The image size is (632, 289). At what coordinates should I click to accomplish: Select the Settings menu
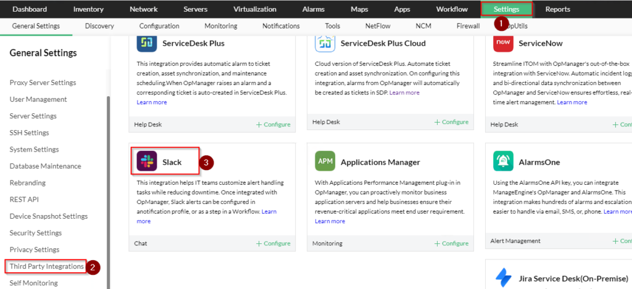(x=507, y=9)
